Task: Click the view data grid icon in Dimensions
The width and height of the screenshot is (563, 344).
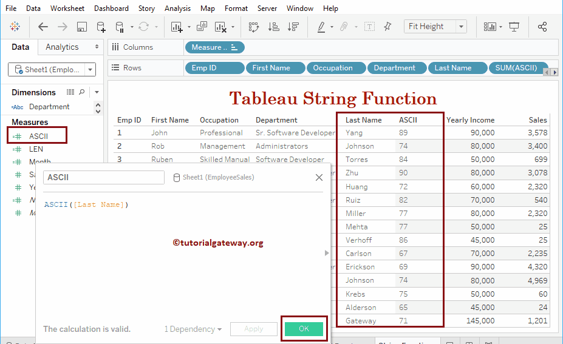Action: [x=70, y=92]
